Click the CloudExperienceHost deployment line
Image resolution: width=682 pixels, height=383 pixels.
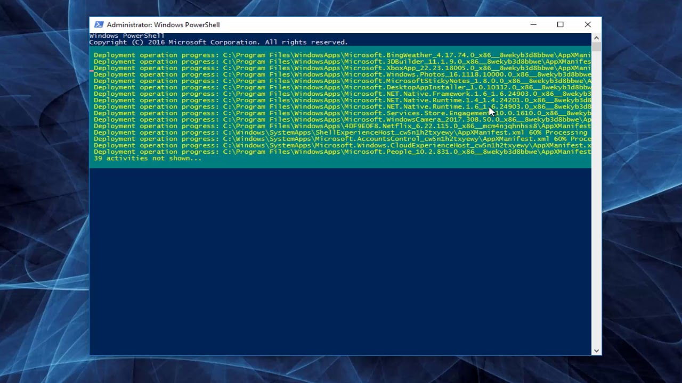click(x=342, y=145)
